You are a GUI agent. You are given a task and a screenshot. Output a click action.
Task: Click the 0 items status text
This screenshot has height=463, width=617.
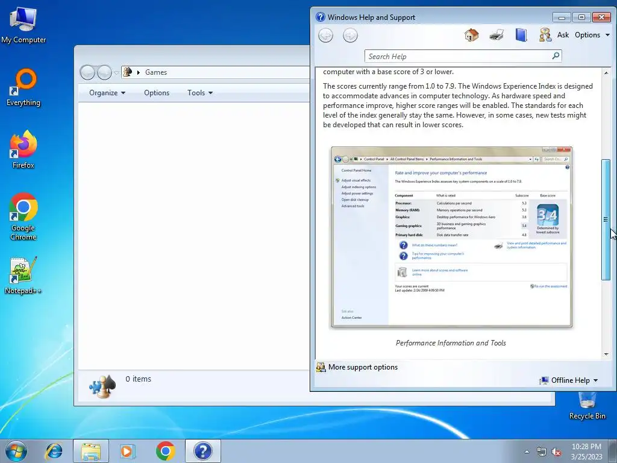138,379
